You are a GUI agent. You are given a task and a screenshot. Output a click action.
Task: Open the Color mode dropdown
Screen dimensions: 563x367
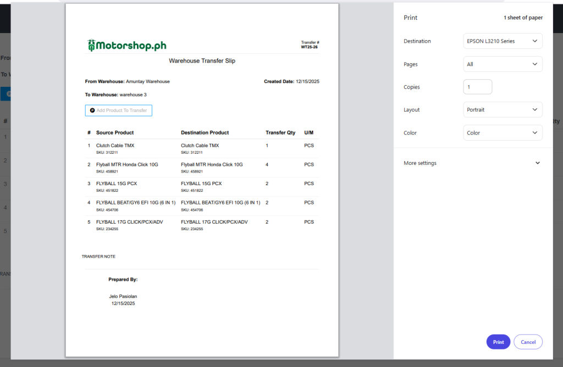pyautogui.click(x=503, y=133)
